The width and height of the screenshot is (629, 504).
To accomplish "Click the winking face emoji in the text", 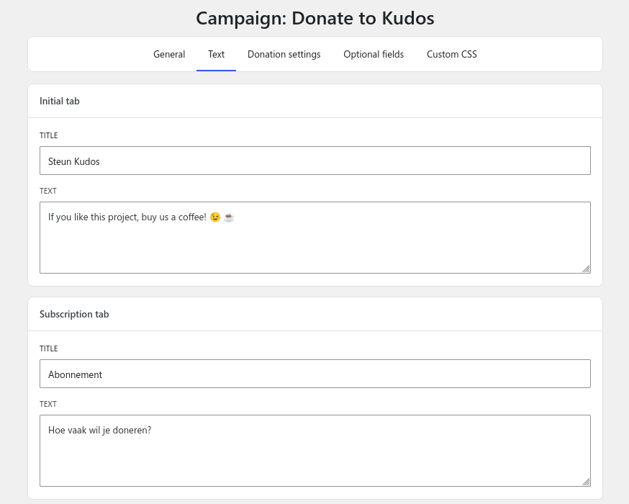I will pos(214,217).
